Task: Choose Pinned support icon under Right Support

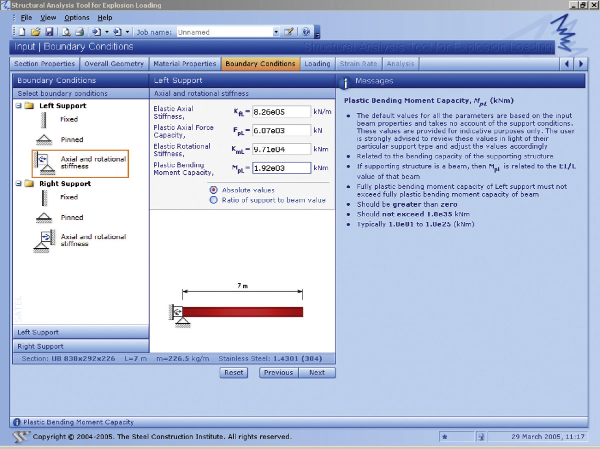Action: tap(44, 218)
